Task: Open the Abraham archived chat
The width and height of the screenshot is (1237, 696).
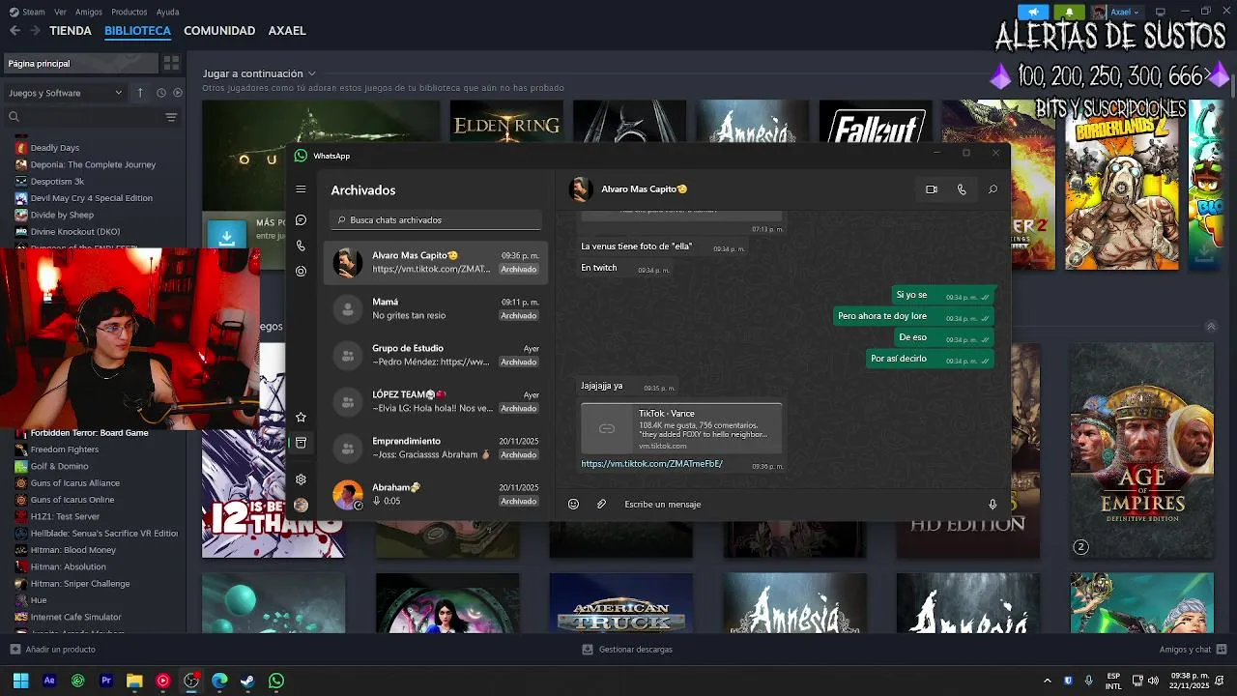Action: (x=436, y=494)
